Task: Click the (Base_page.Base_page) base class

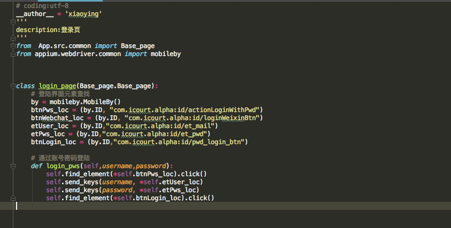Action: click(116, 86)
